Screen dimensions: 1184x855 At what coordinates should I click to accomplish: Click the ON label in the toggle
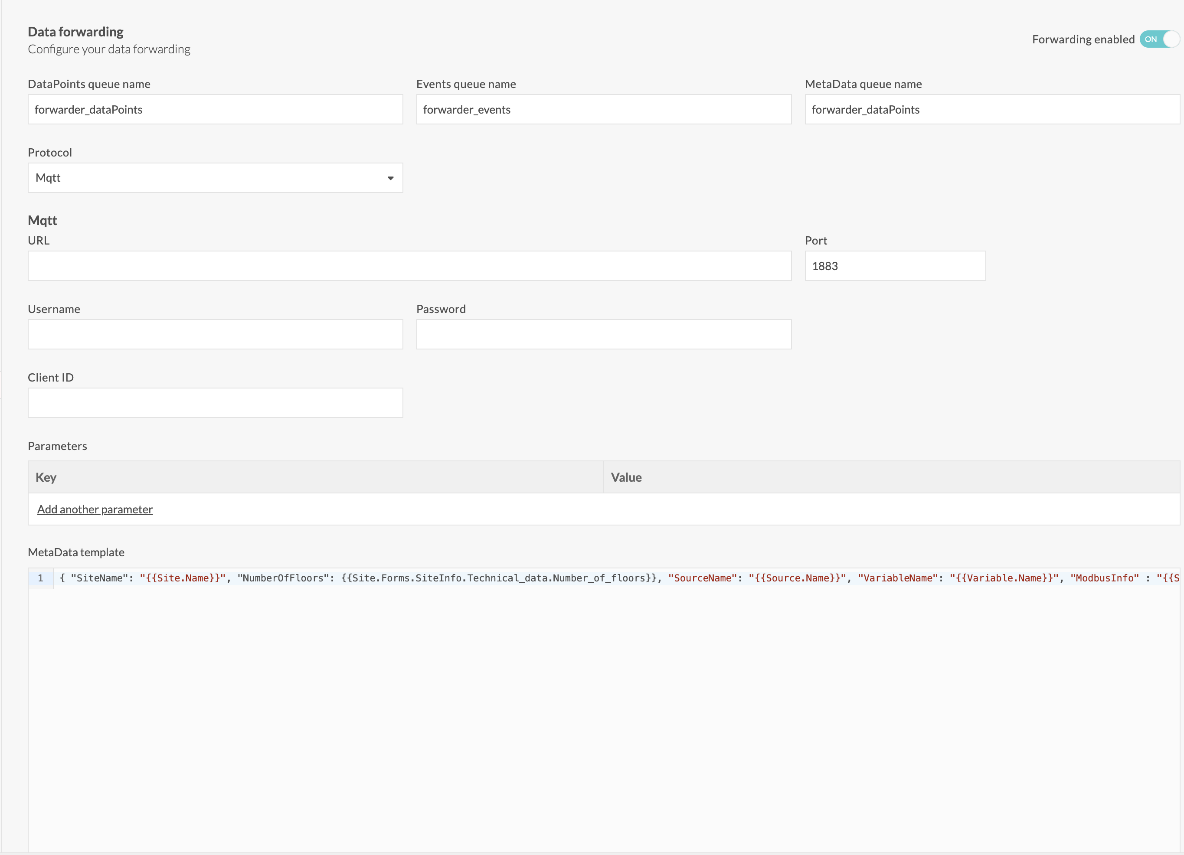tap(1151, 39)
